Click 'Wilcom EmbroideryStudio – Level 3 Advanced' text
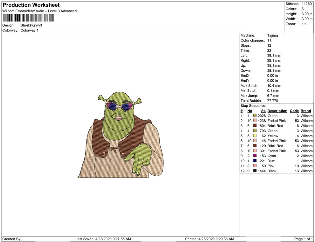315x242 pixels. tap(39, 11)
